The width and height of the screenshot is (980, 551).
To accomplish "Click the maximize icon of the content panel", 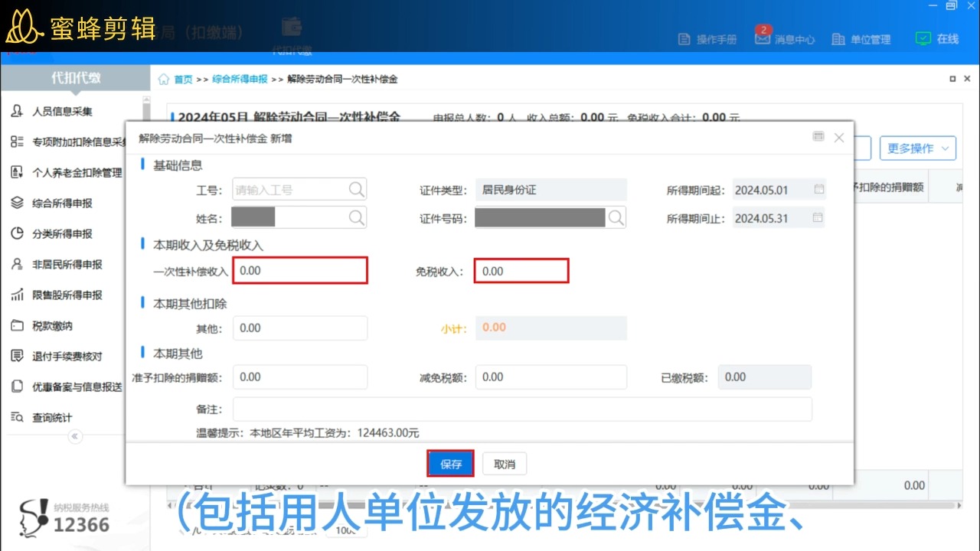I will pyautogui.click(x=952, y=79).
